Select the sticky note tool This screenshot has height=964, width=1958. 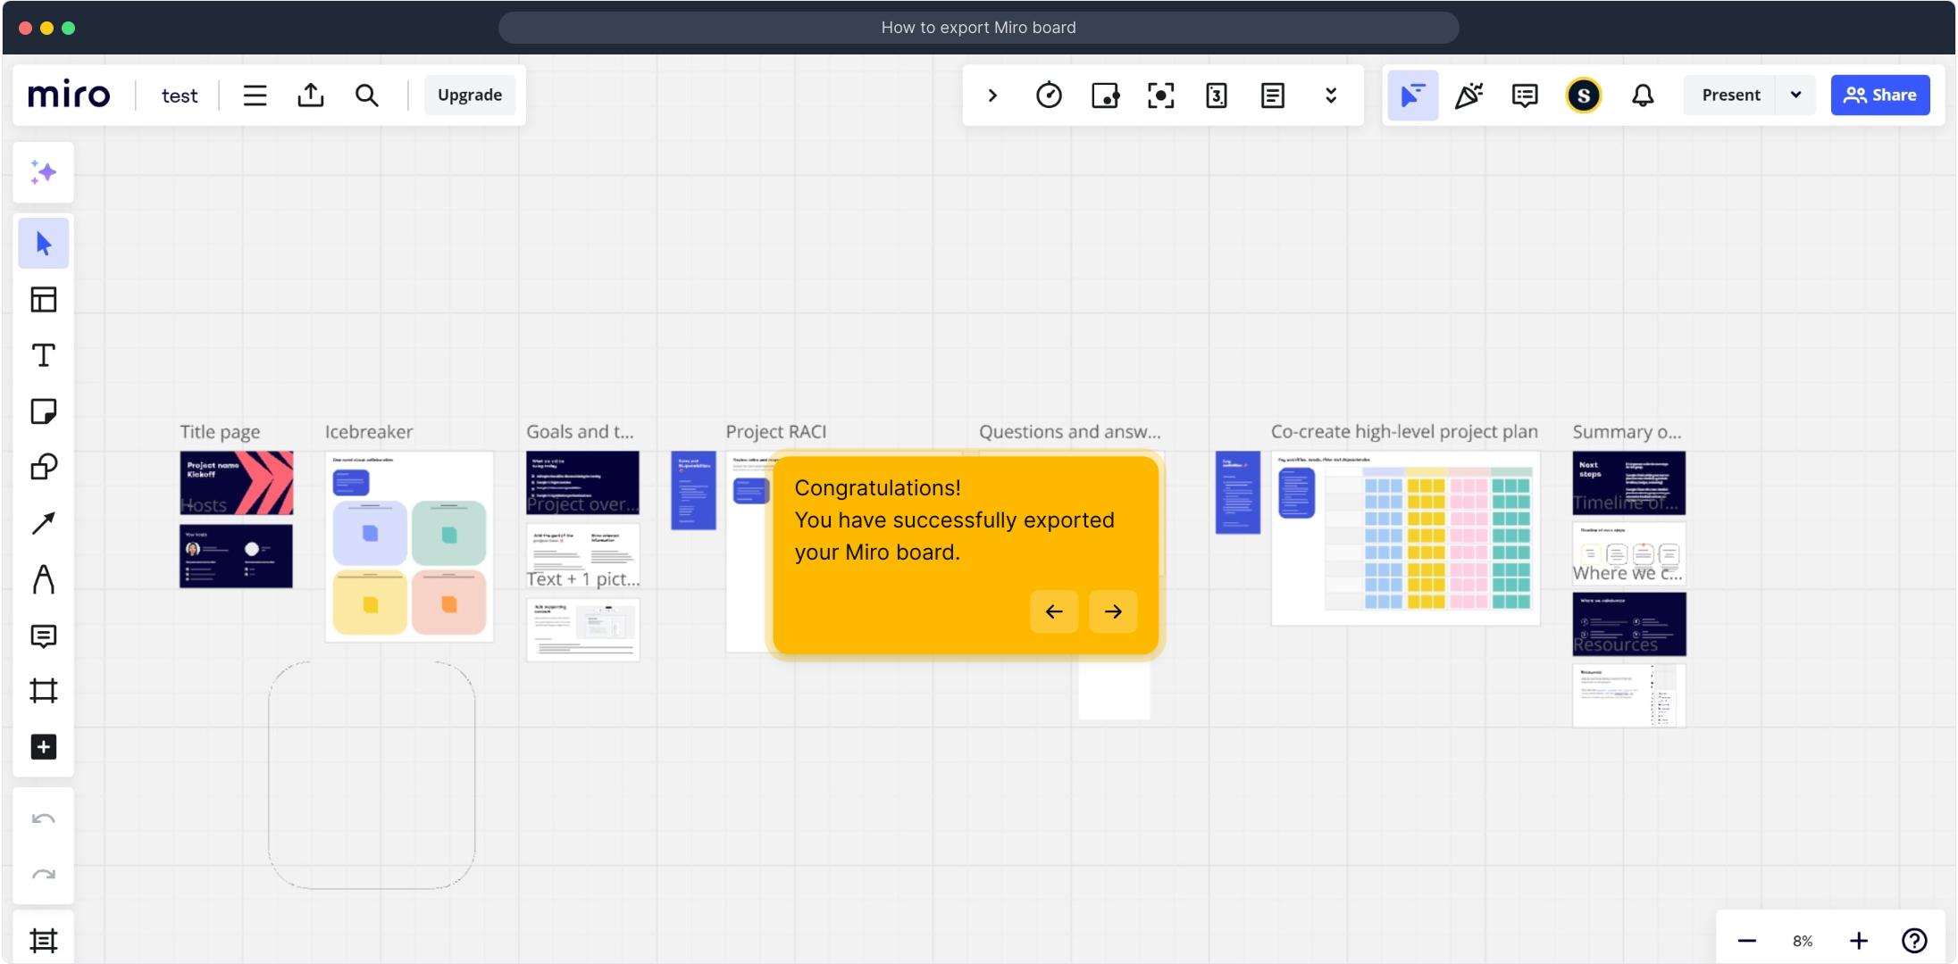click(x=43, y=411)
